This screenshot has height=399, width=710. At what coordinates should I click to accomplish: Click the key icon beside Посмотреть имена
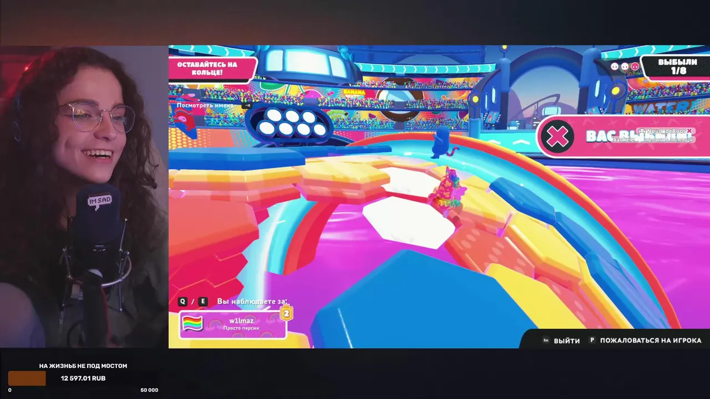247,105
